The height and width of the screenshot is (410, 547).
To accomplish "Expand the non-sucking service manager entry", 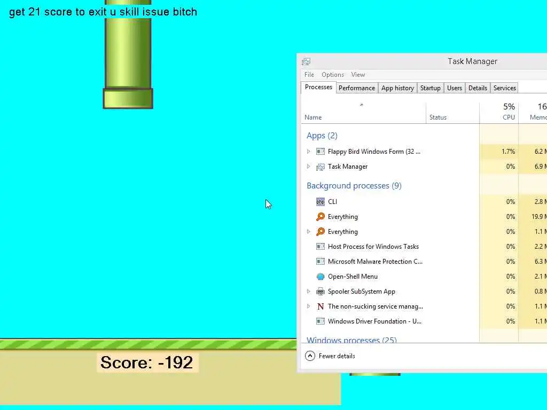I will pos(308,306).
